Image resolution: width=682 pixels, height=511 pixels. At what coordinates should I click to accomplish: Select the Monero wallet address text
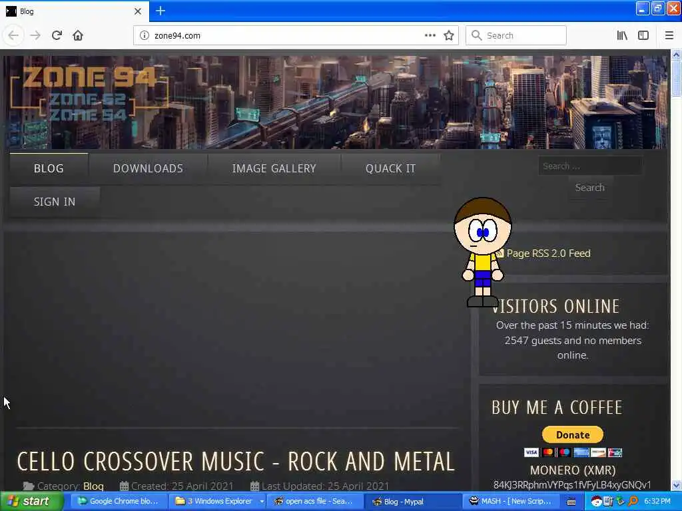(572, 485)
